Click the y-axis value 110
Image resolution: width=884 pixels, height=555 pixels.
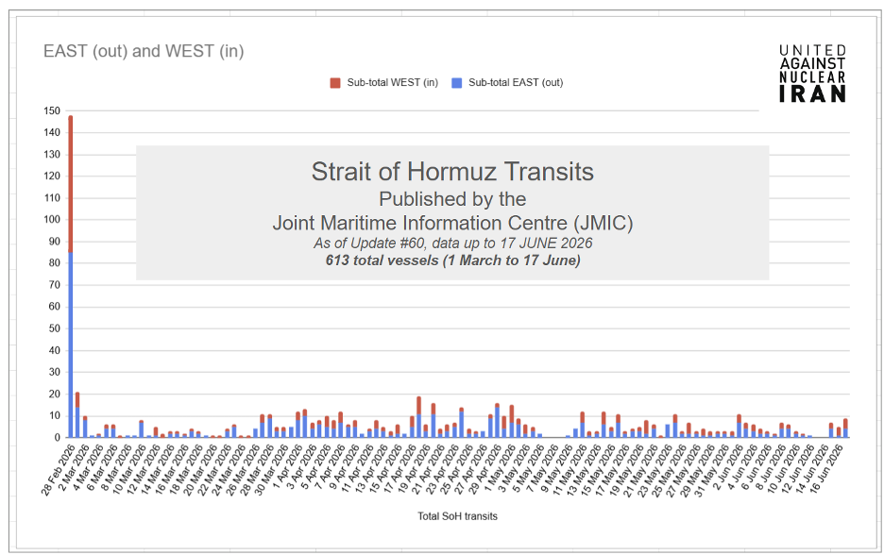[x=51, y=198]
